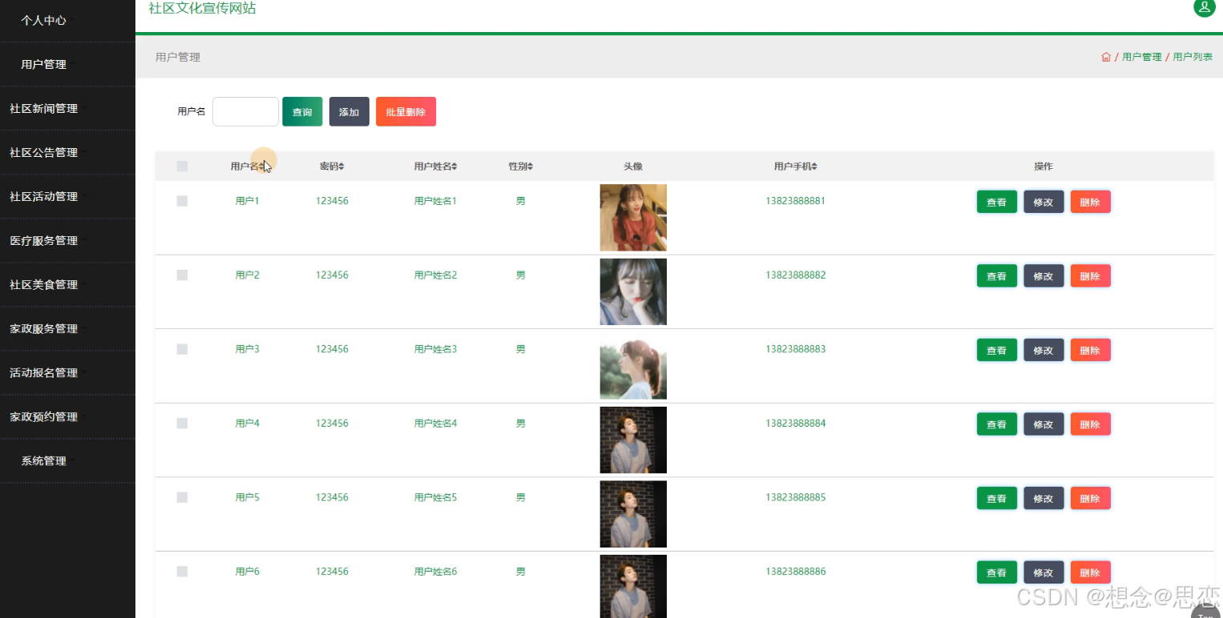Screen dimensions: 1223x618
Task: Open the avatar thumbnail of 用户1
Action: pyautogui.click(x=633, y=218)
